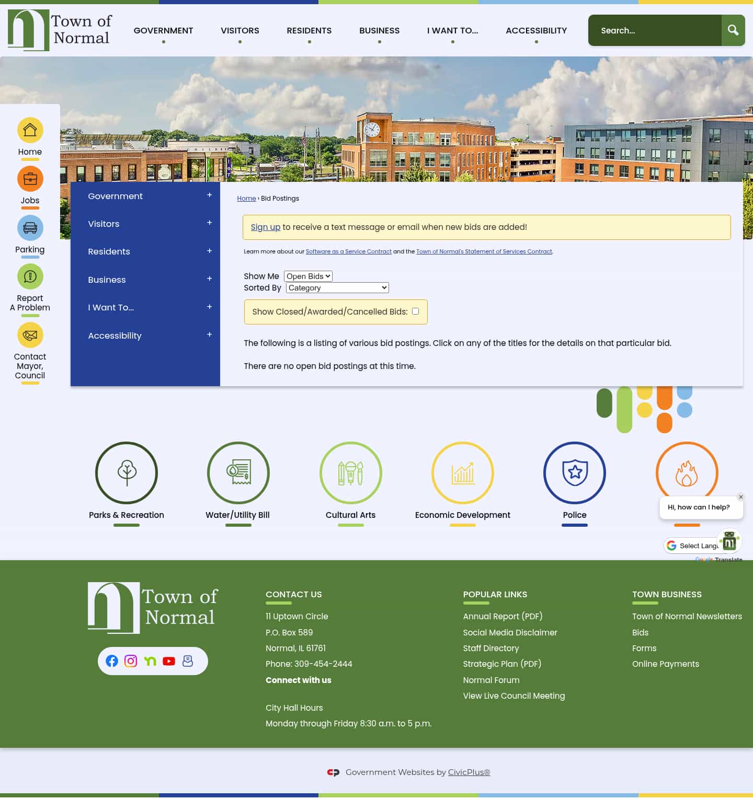
Task: Open the I WANT TO... menu
Action: pyautogui.click(x=452, y=30)
